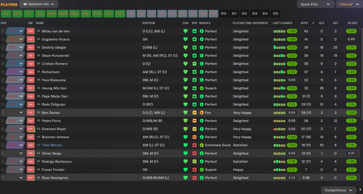Sort by the MORALE column header
Screen dimensions: 363x194
[205, 23]
